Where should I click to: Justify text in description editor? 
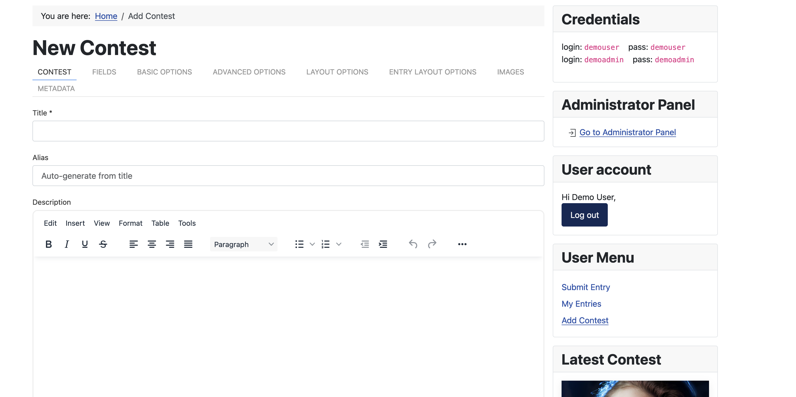click(x=188, y=244)
